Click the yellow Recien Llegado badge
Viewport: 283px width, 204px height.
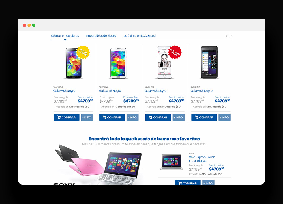click(83, 52)
